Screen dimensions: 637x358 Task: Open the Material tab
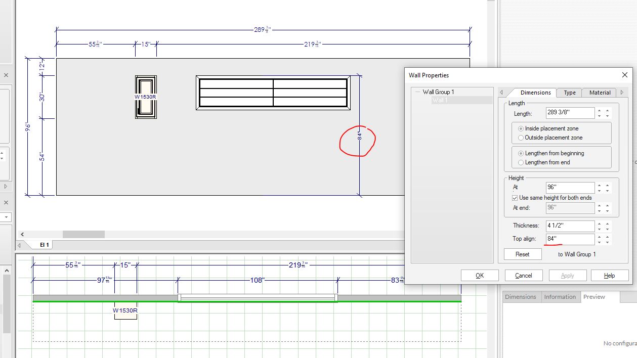[x=600, y=93]
